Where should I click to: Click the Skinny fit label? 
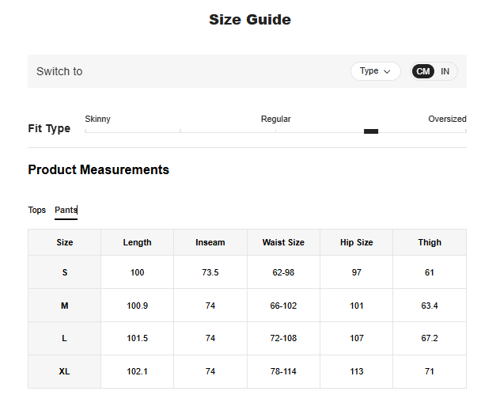pos(97,119)
